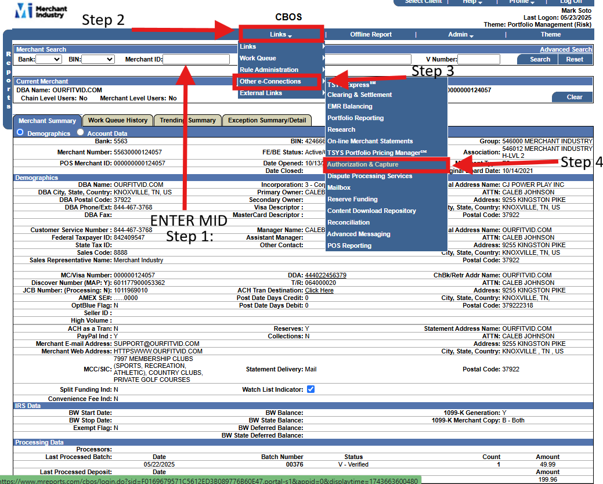Open the Links dropdown menu
Viewport: 603px width, 484px height.
[281, 34]
